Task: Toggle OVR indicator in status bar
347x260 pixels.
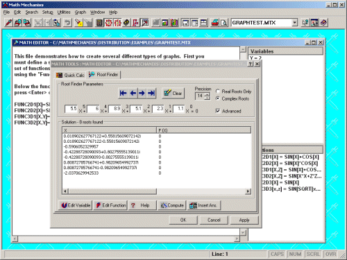Action: 331,254
